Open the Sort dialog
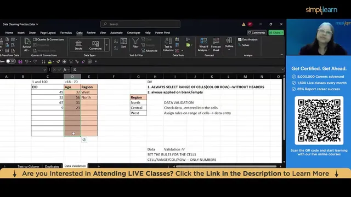The height and width of the screenshot is (197, 351). pos(123,43)
